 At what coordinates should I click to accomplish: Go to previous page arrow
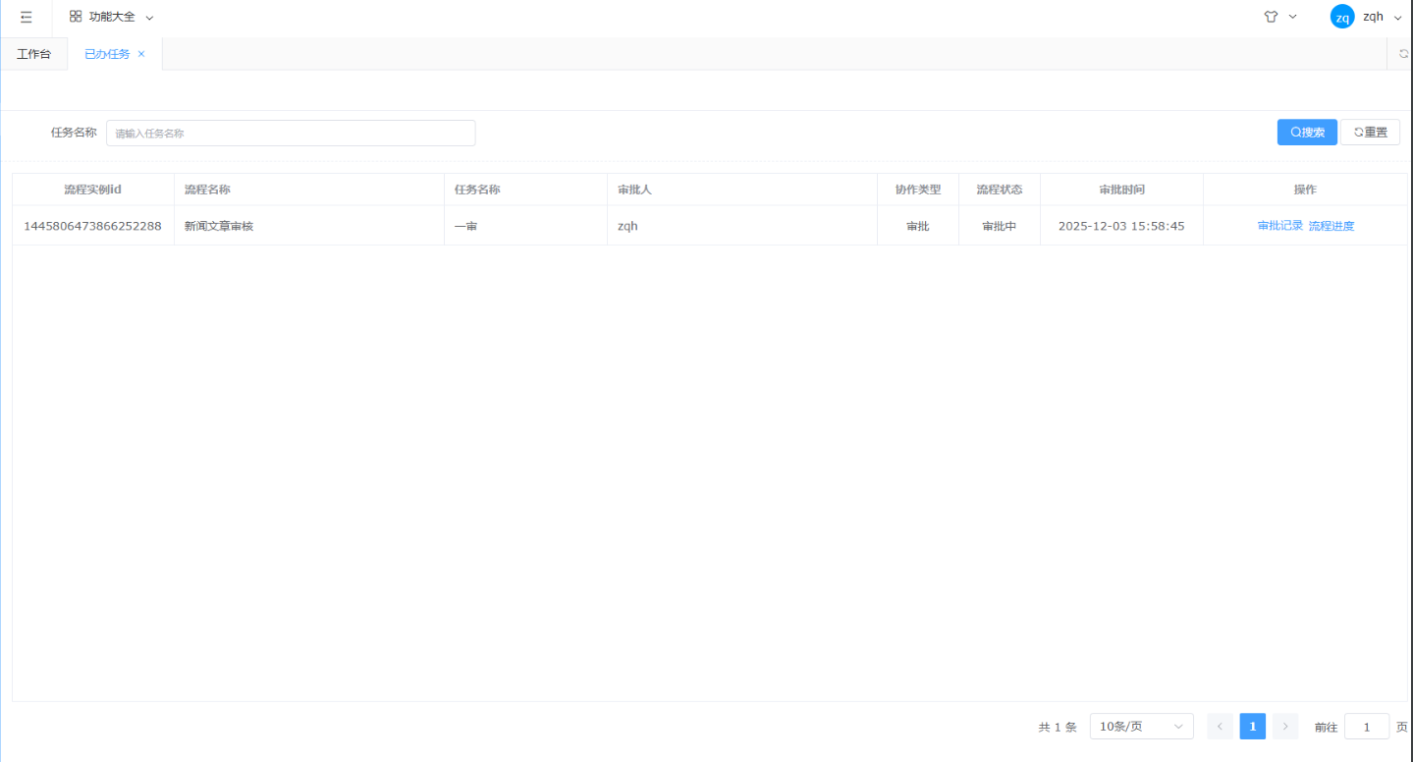tap(1220, 727)
